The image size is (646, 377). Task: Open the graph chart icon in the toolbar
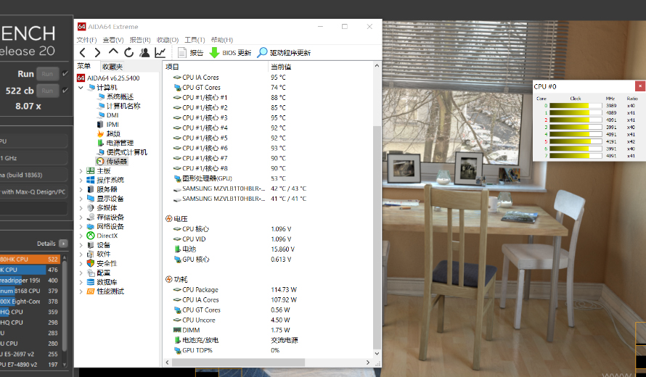160,53
